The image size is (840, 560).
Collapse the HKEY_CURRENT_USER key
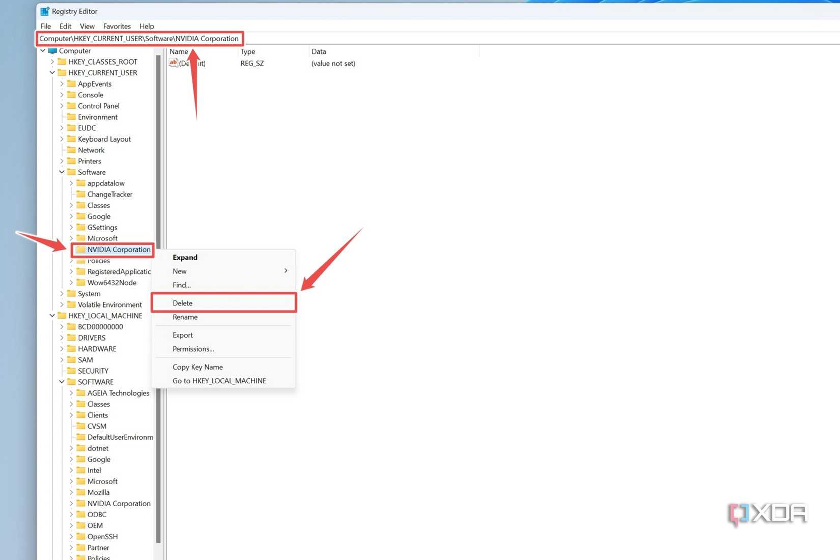[x=52, y=73]
